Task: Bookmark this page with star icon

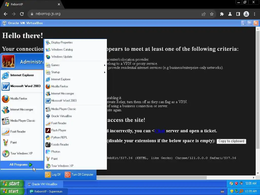Action: tap(212, 14)
